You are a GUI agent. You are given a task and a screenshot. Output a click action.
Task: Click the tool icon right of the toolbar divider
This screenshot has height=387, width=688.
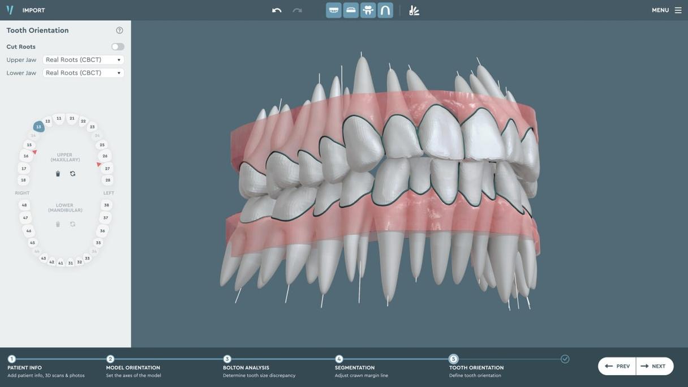point(414,10)
